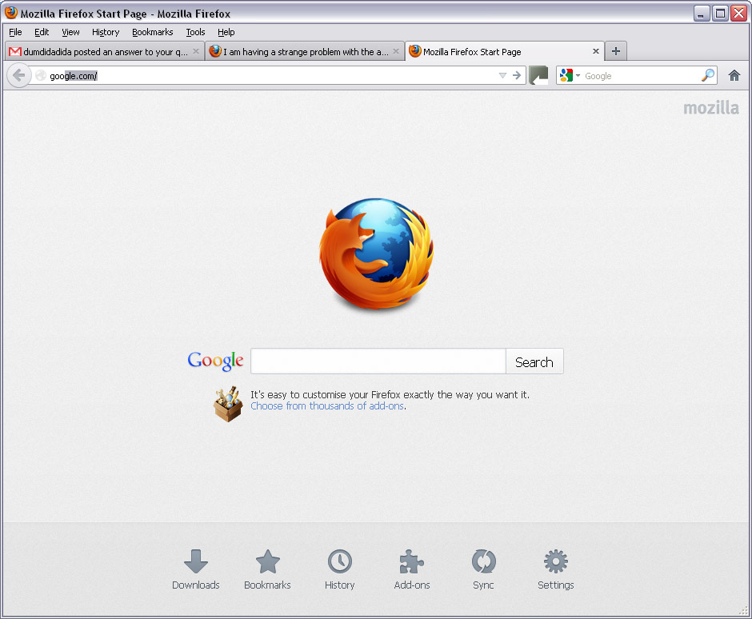Open Add-ons manager puzzle icon
Screen dimensions: 752x619
[x=411, y=569]
